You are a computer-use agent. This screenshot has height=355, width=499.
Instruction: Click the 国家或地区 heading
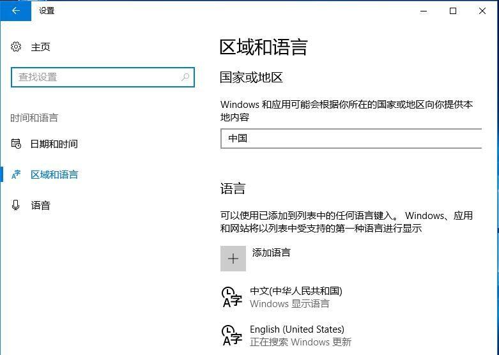click(251, 78)
